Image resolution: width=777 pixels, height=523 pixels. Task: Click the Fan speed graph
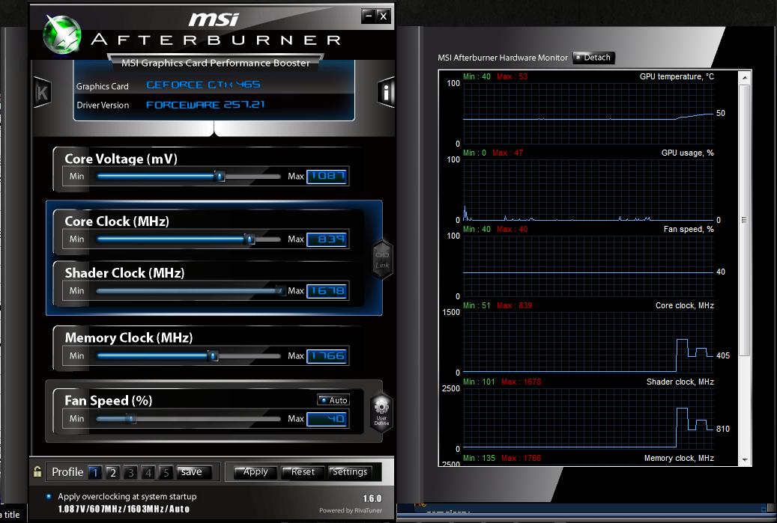tap(588, 266)
